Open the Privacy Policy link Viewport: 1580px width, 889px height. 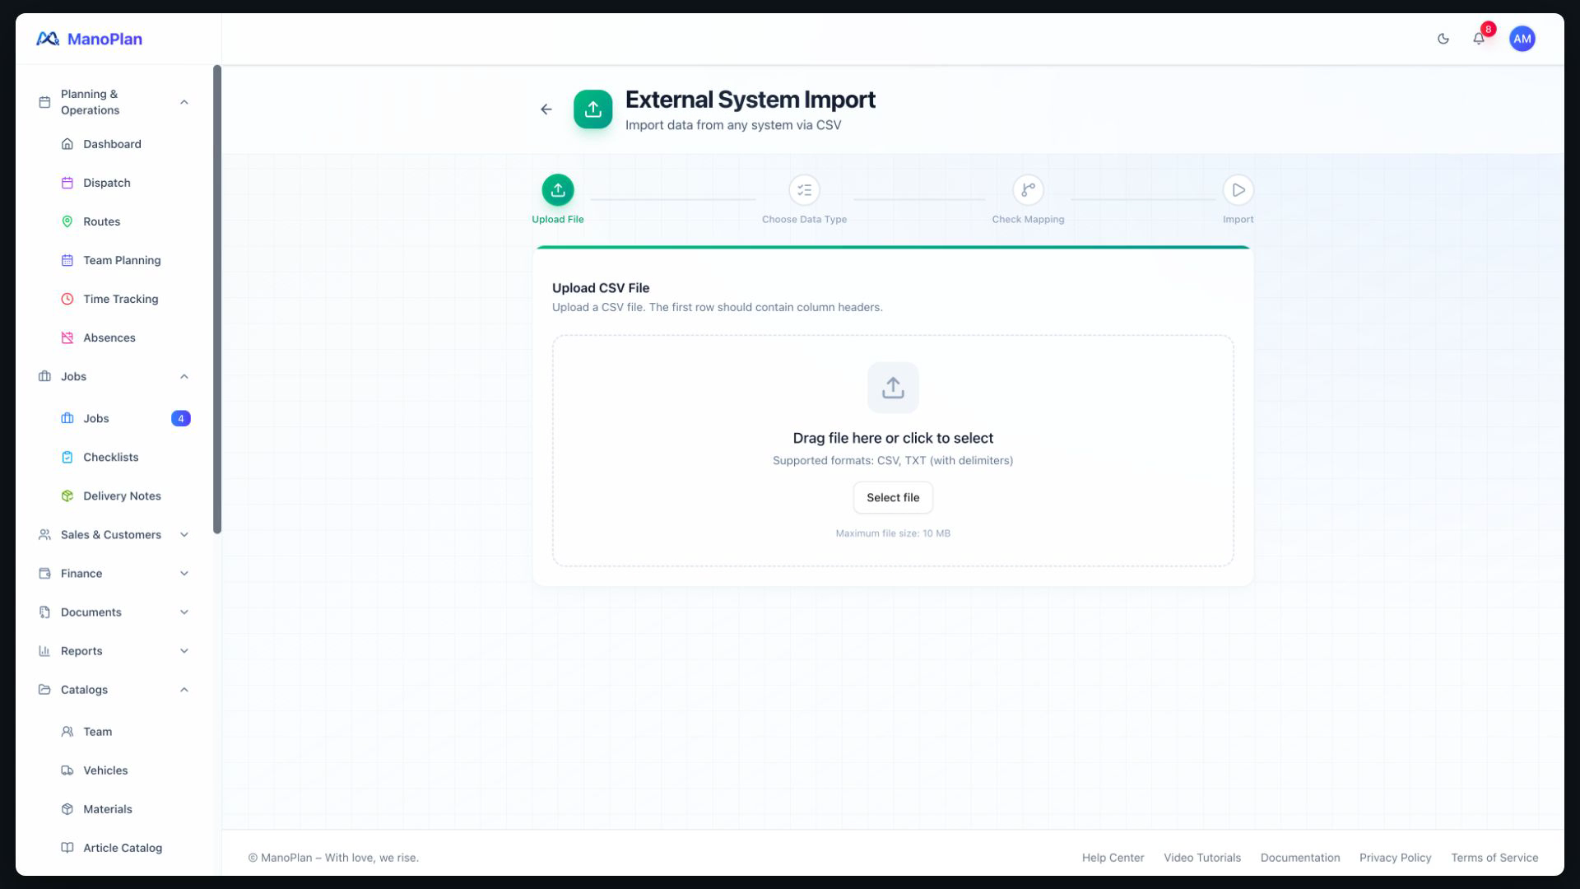pos(1396,858)
